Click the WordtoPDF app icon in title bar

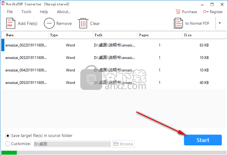[3, 3]
